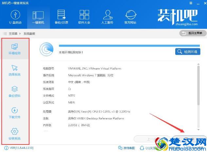Click the info list scrollbar thumb
The width and height of the screenshot is (207, 152).
(x=198, y=85)
